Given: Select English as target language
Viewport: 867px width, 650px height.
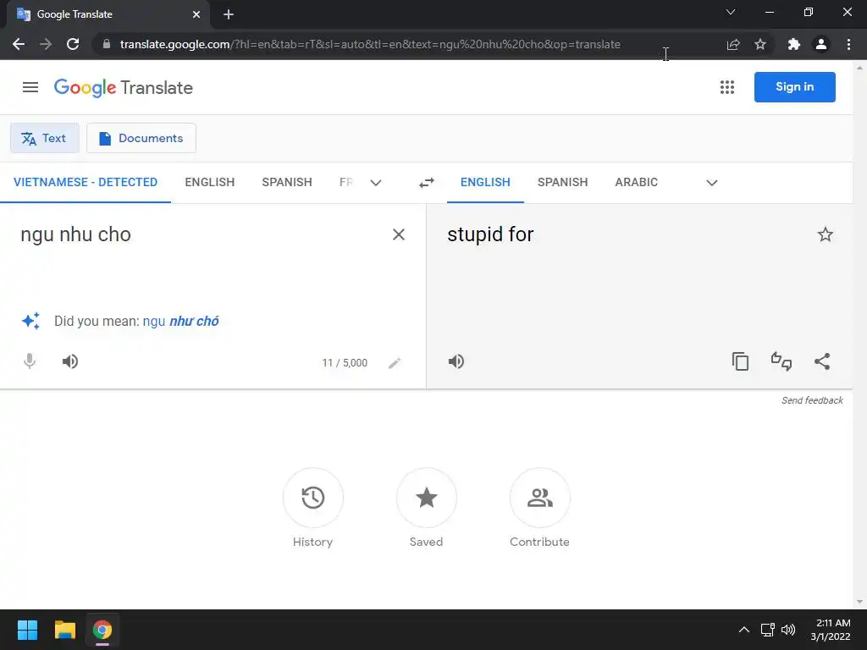Looking at the screenshot, I should pos(485,183).
